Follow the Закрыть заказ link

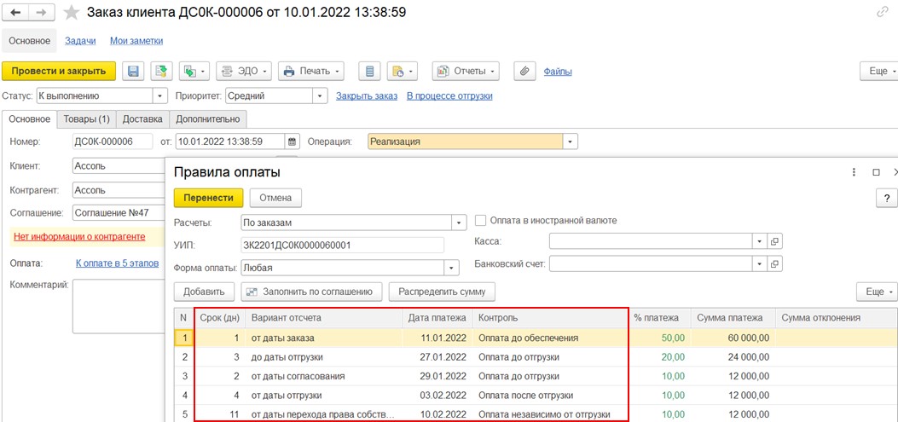[x=367, y=96]
